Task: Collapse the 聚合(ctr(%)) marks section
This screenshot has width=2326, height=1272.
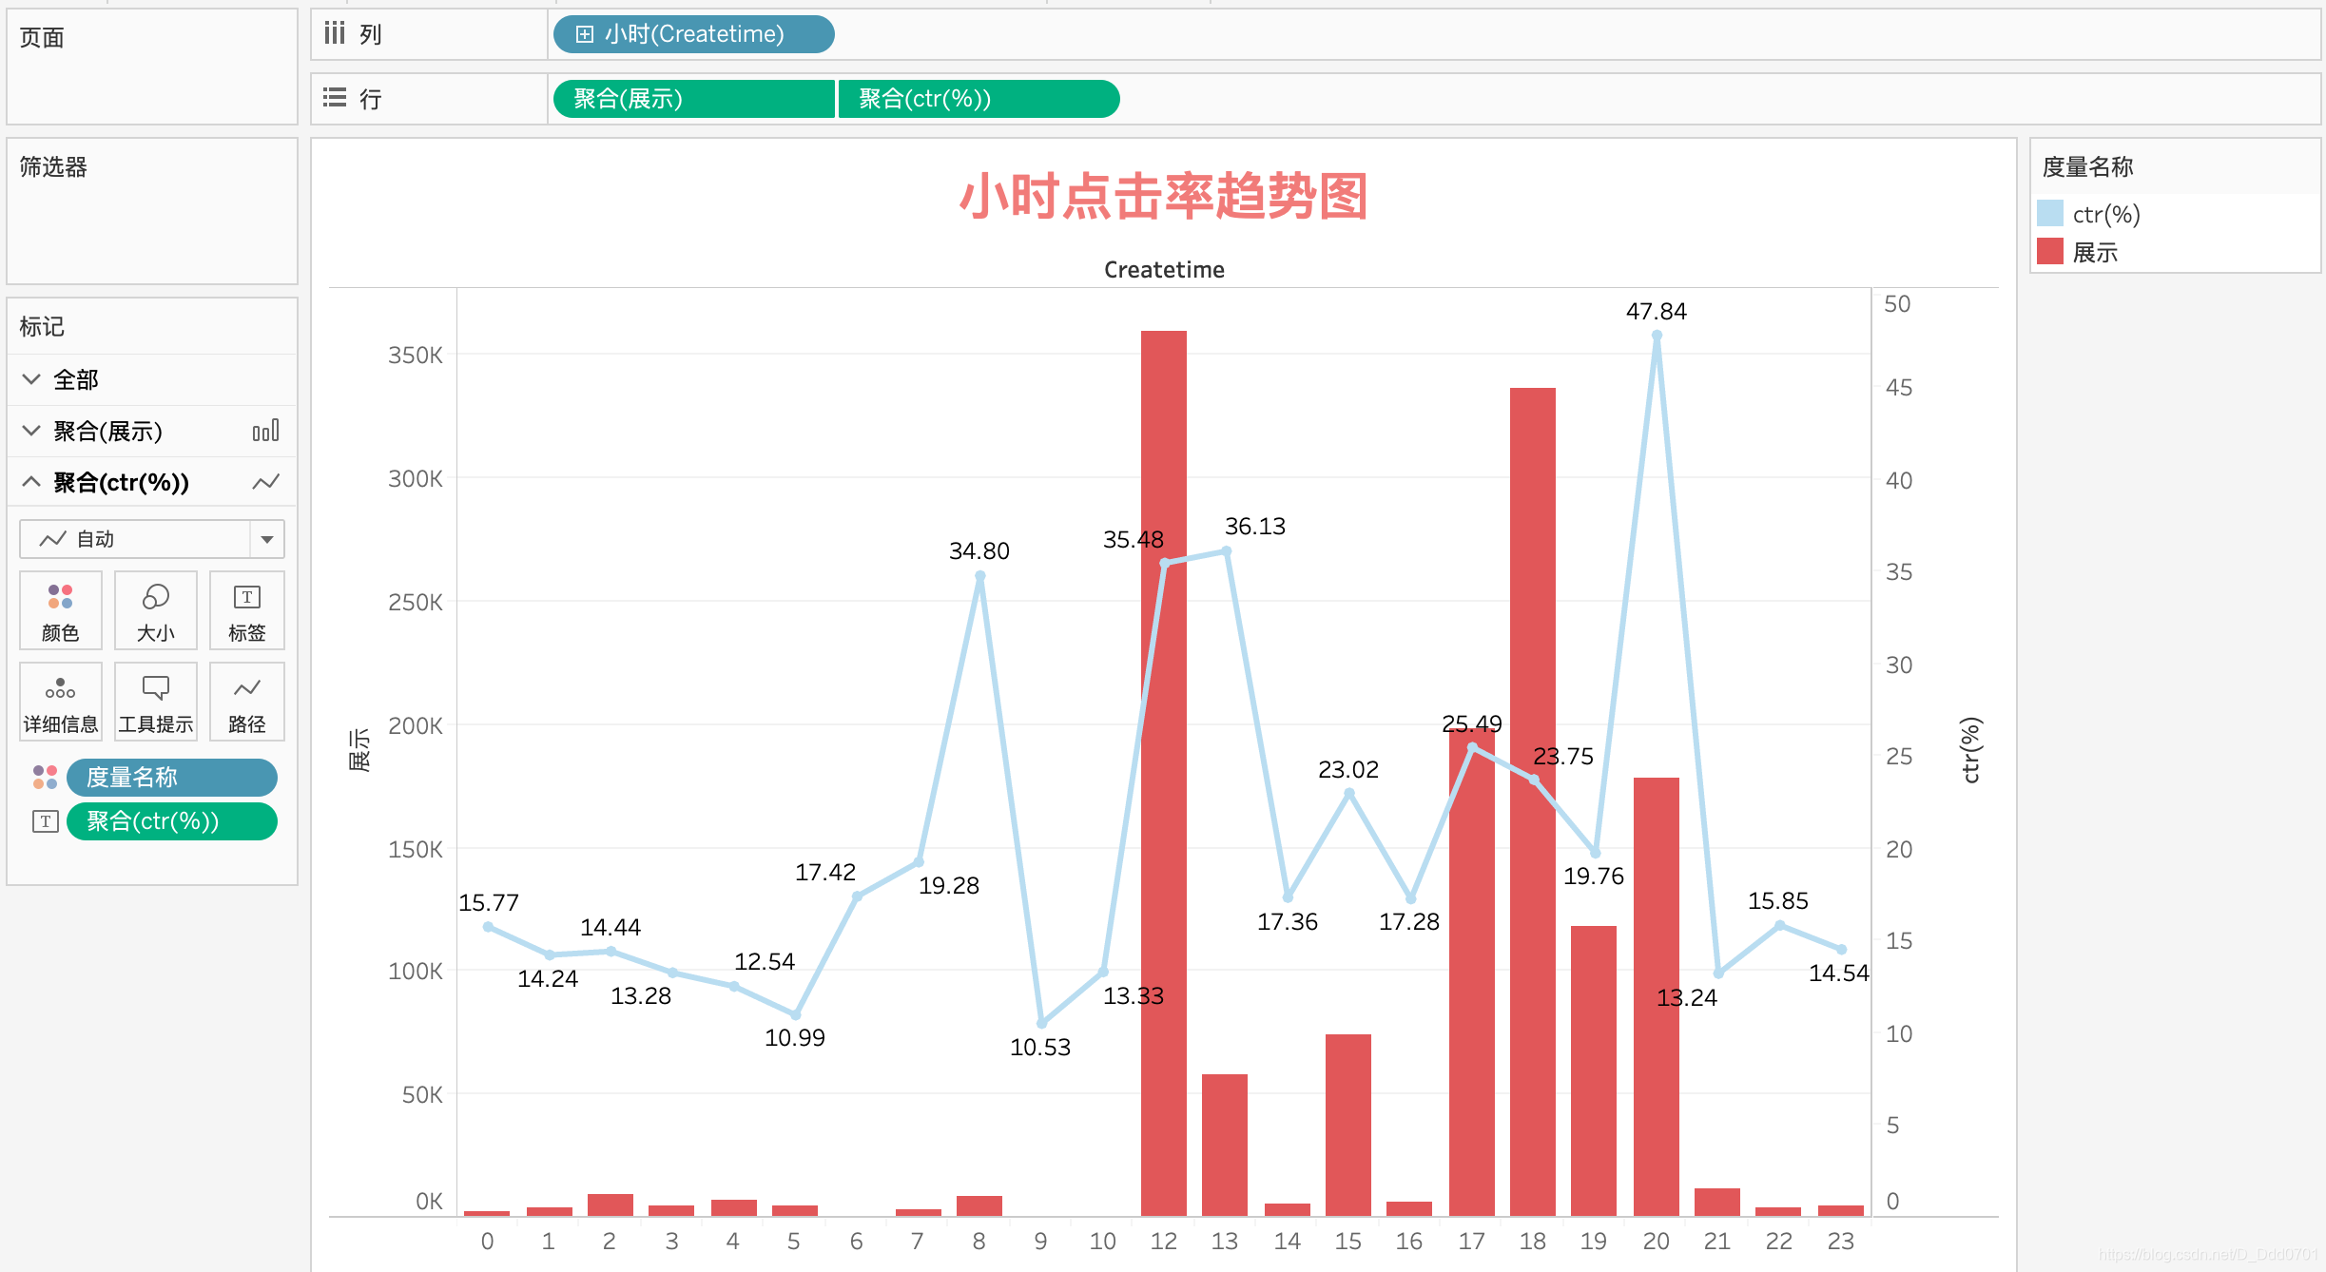Action: click(31, 482)
